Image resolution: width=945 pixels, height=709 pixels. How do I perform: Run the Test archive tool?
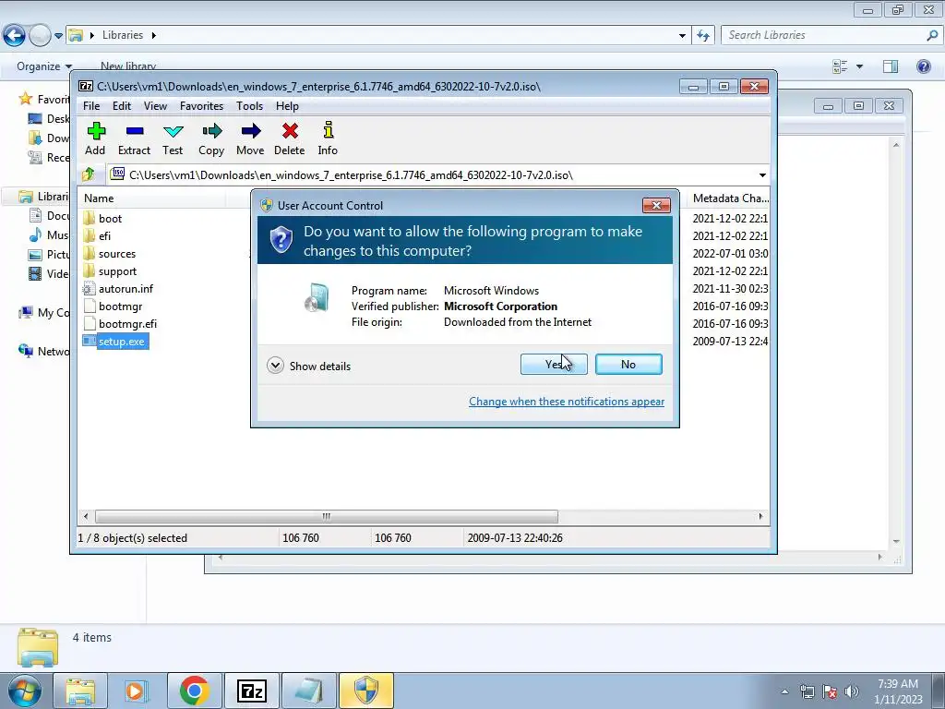(173, 139)
